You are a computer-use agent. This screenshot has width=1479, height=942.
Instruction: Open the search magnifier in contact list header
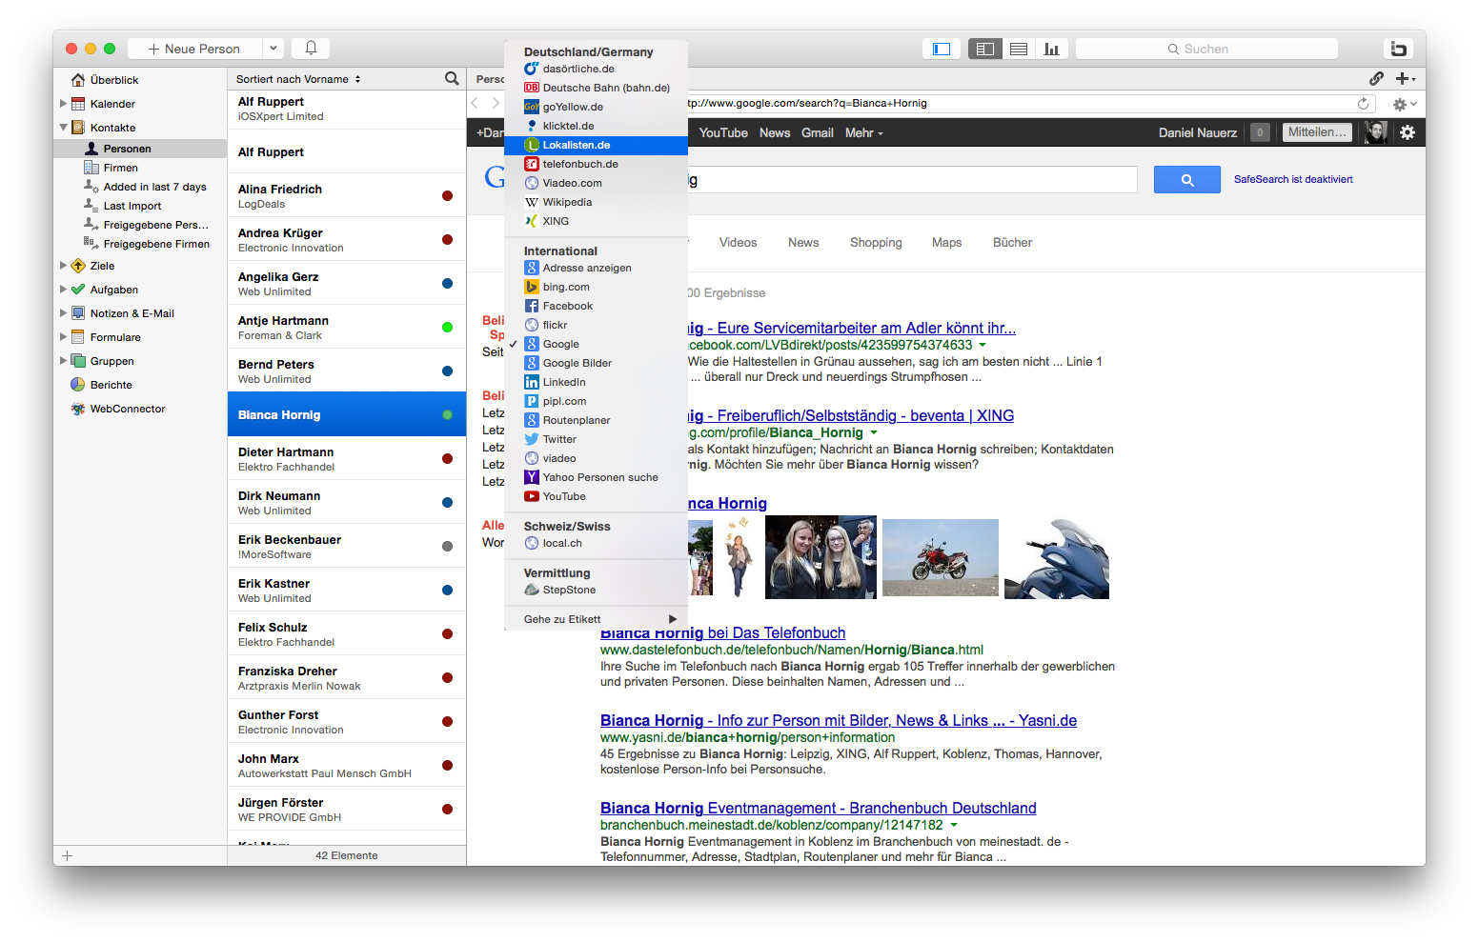click(x=452, y=78)
